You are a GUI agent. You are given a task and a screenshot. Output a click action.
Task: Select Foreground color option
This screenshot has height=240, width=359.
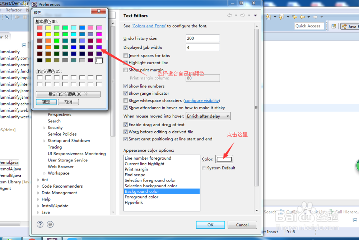(162, 197)
